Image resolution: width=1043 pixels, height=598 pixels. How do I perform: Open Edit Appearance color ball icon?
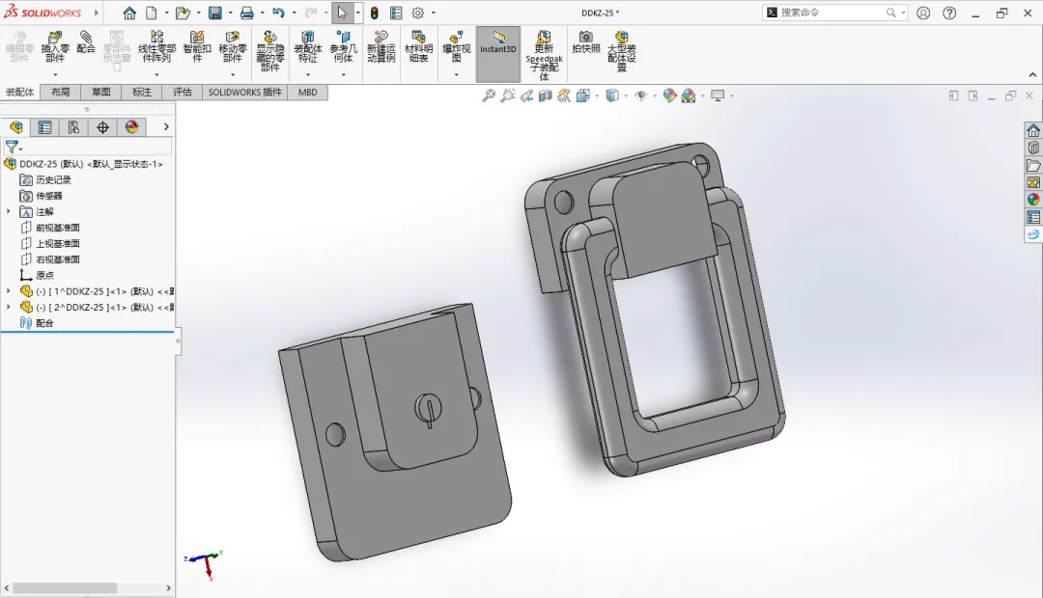670,95
